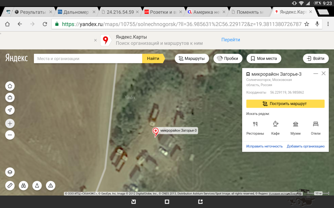Click the browser URL address bar
This screenshot has height=208, width=334.
(182, 24)
